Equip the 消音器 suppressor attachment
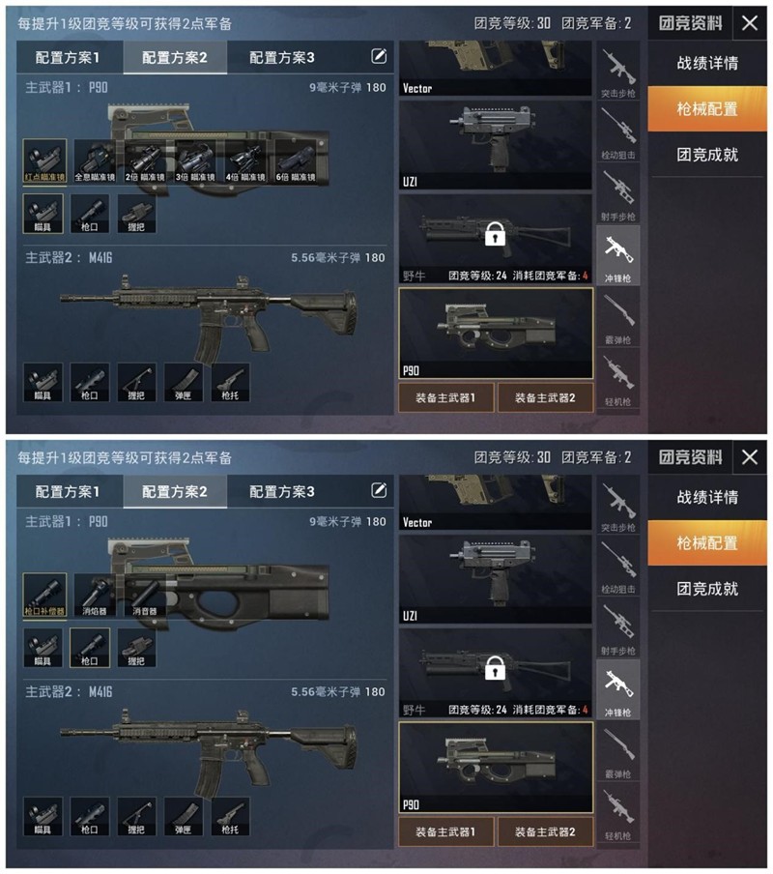 tap(145, 596)
